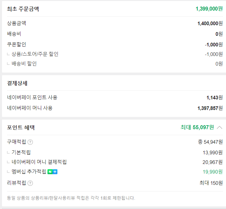Click the 배송비 할인 sub-item

coord(24,64)
